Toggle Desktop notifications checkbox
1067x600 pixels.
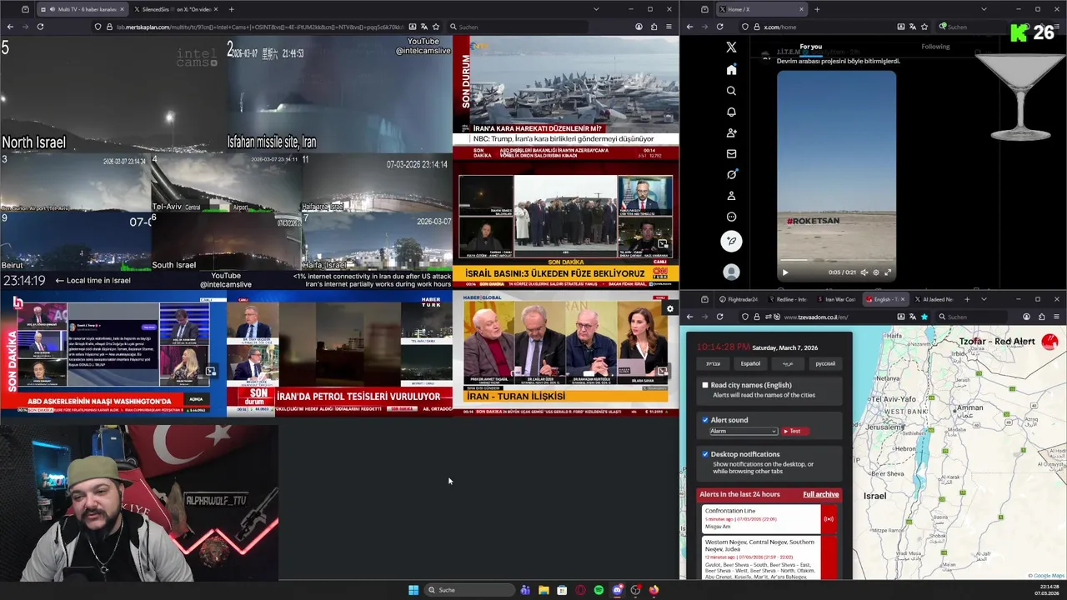(705, 454)
